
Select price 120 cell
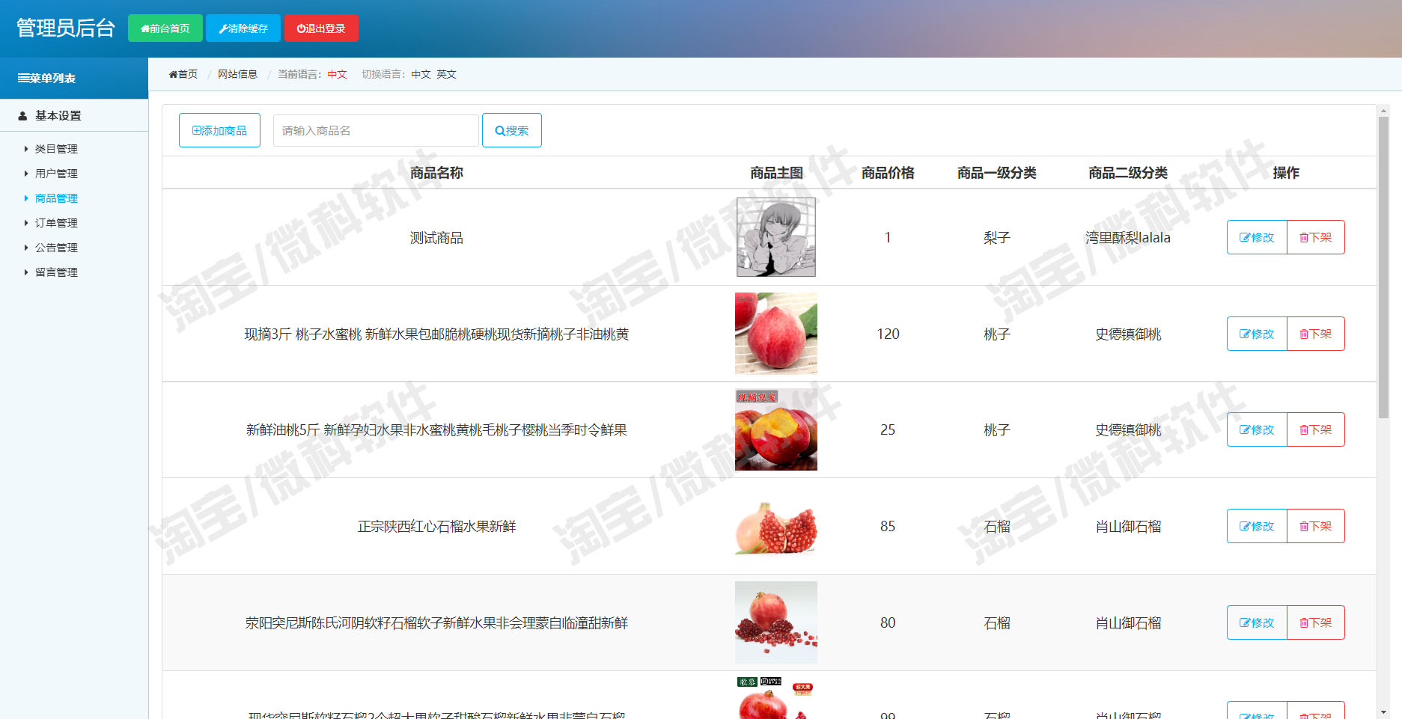click(x=888, y=334)
